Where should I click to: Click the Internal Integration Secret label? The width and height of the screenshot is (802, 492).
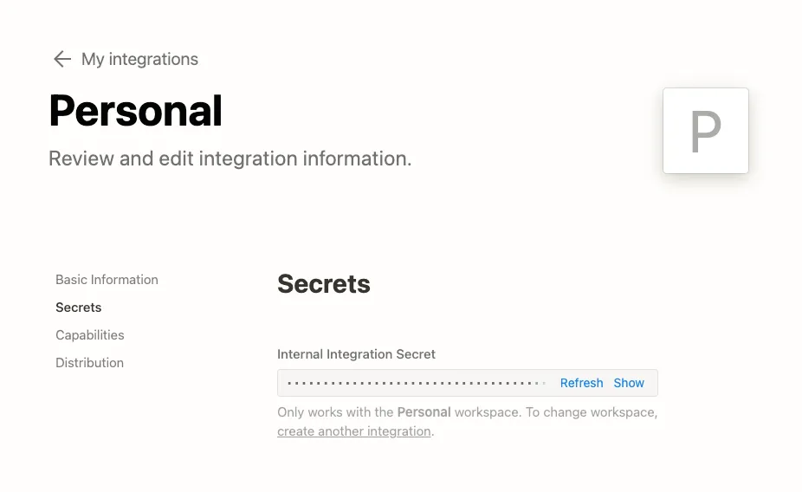(x=356, y=354)
